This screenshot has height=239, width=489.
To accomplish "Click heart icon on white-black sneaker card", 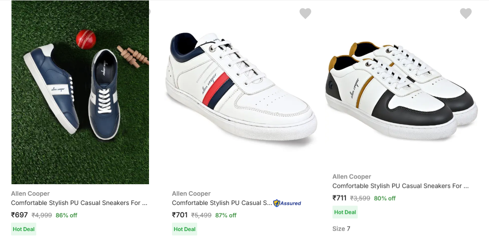I will [x=466, y=13].
